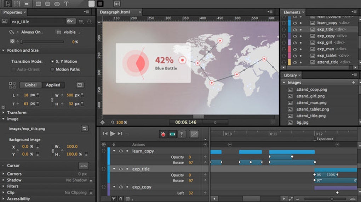Viewport: 361px width, 202px height.
Task: Collapse the Image section
Action: tap(3, 119)
